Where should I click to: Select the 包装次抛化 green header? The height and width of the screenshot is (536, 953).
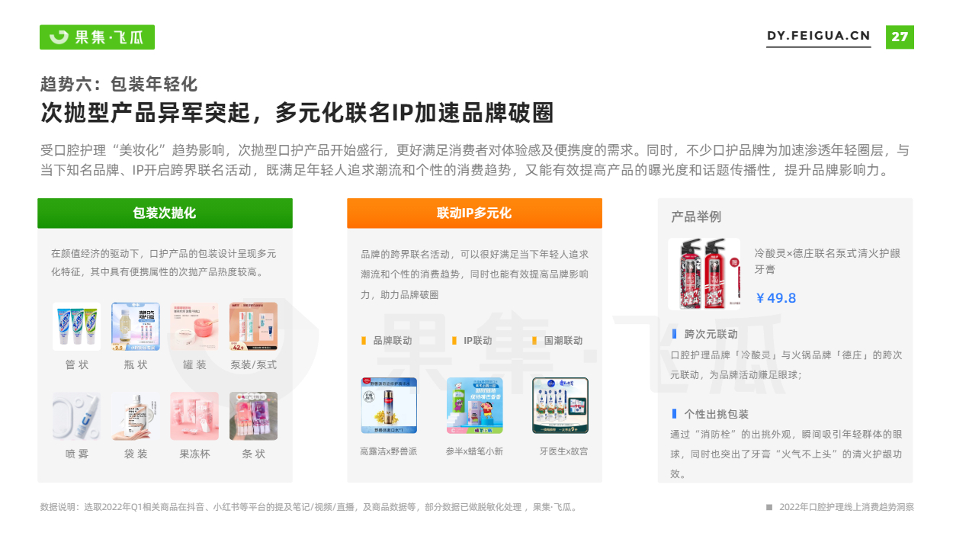(165, 213)
